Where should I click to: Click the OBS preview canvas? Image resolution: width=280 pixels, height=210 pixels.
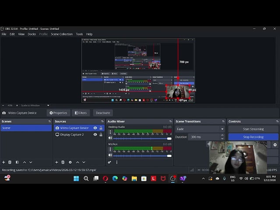(x=138, y=70)
